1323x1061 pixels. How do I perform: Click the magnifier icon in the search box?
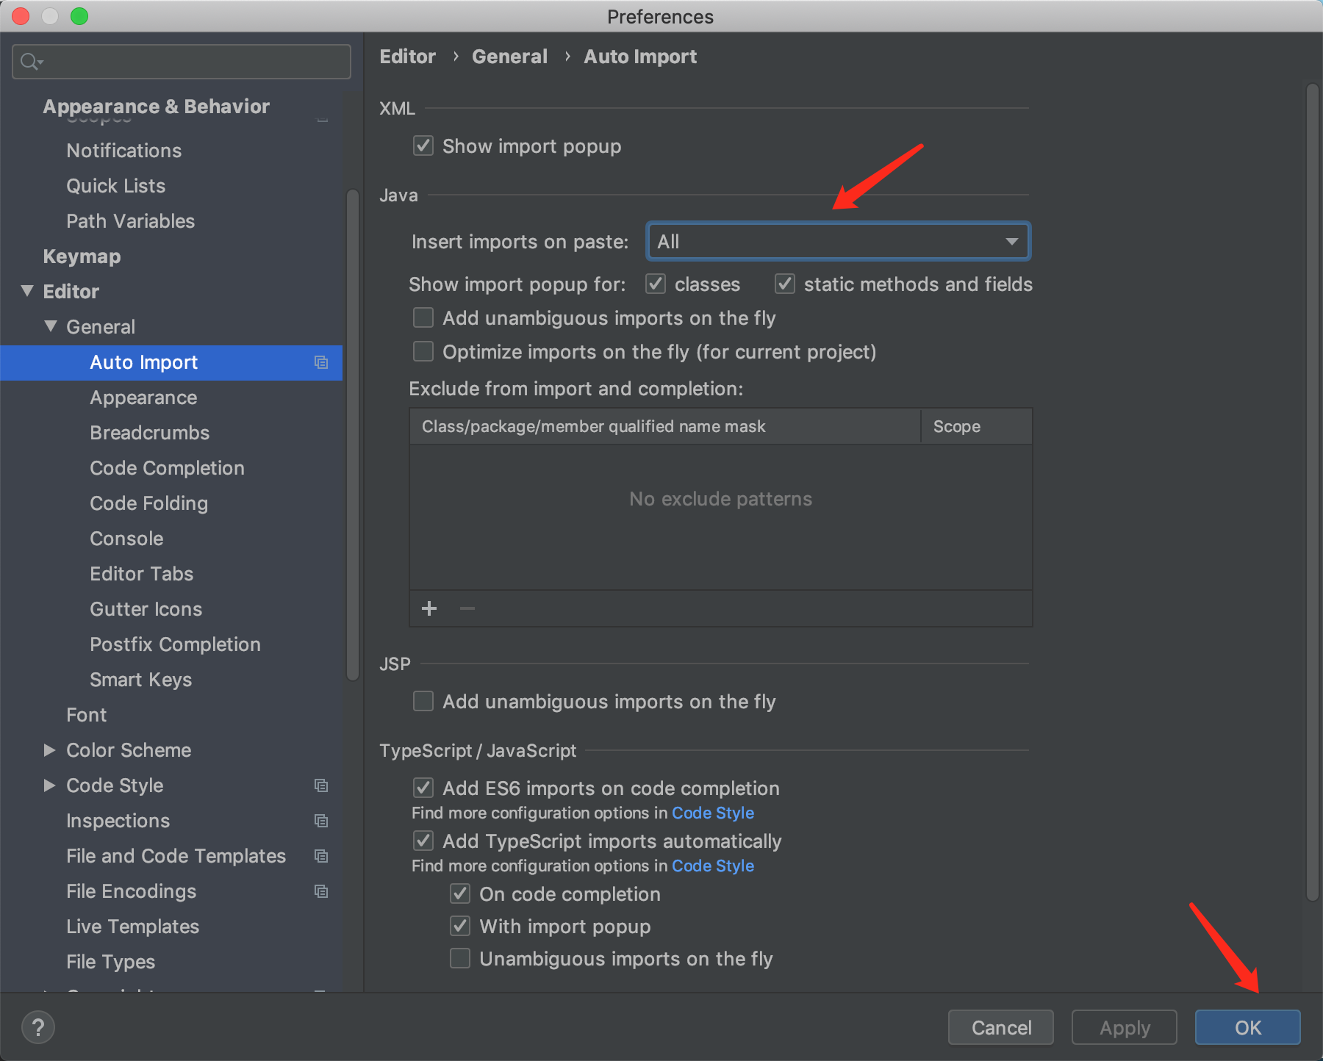(30, 61)
